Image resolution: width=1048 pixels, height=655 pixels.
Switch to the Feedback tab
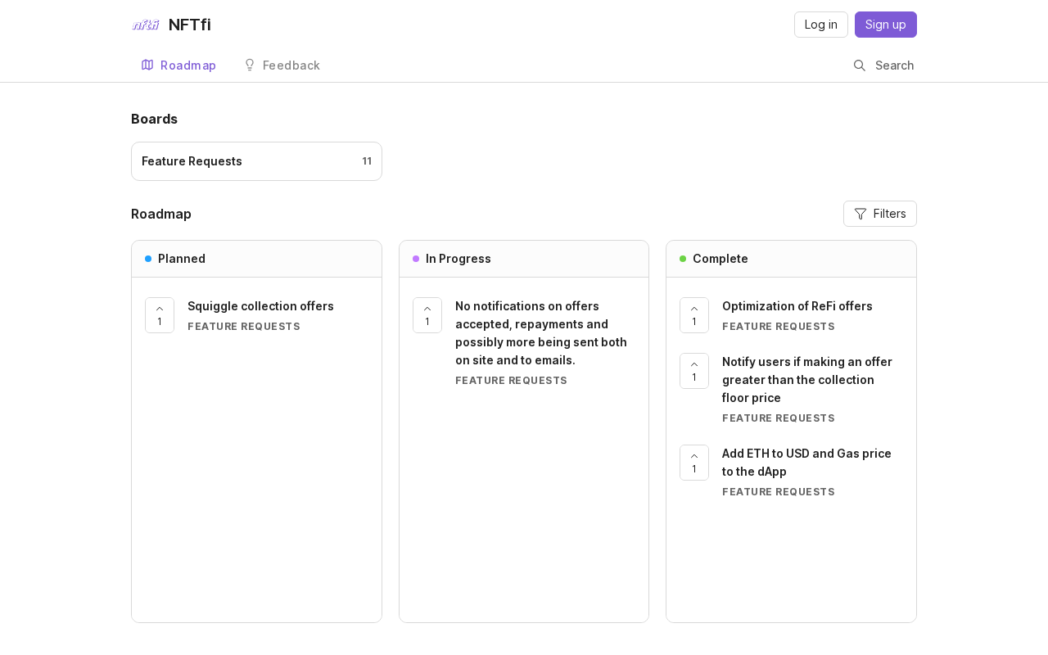[282, 65]
